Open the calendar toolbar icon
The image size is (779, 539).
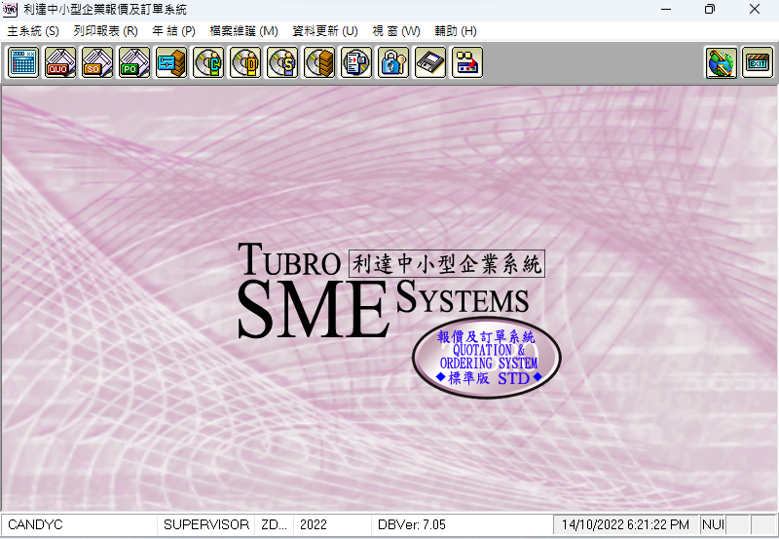click(22, 62)
